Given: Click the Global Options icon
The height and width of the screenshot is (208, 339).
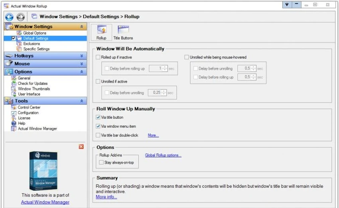Looking at the screenshot, I should click(19, 33).
